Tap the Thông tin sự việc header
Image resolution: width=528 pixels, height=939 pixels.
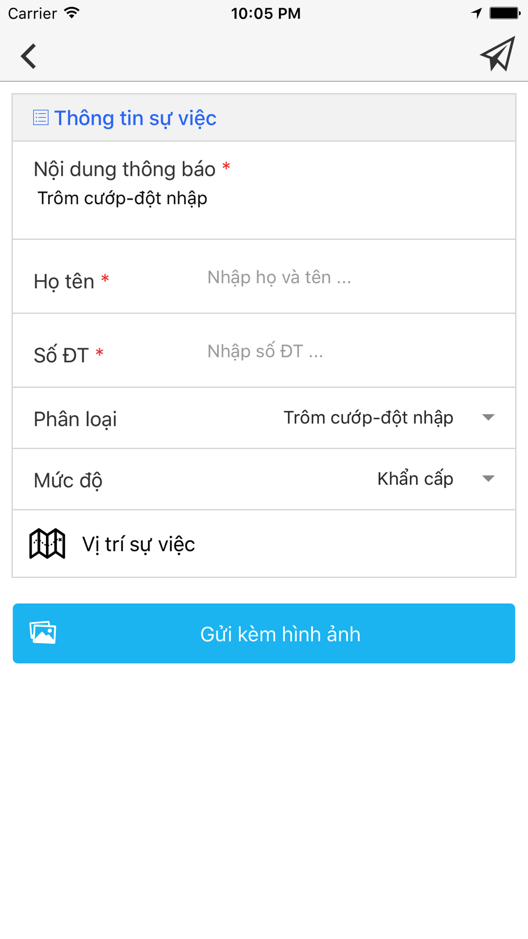pos(135,118)
